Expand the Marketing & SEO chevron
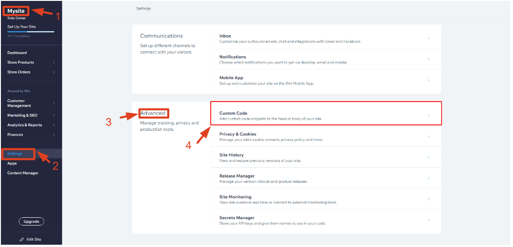 [x=54, y=115]
